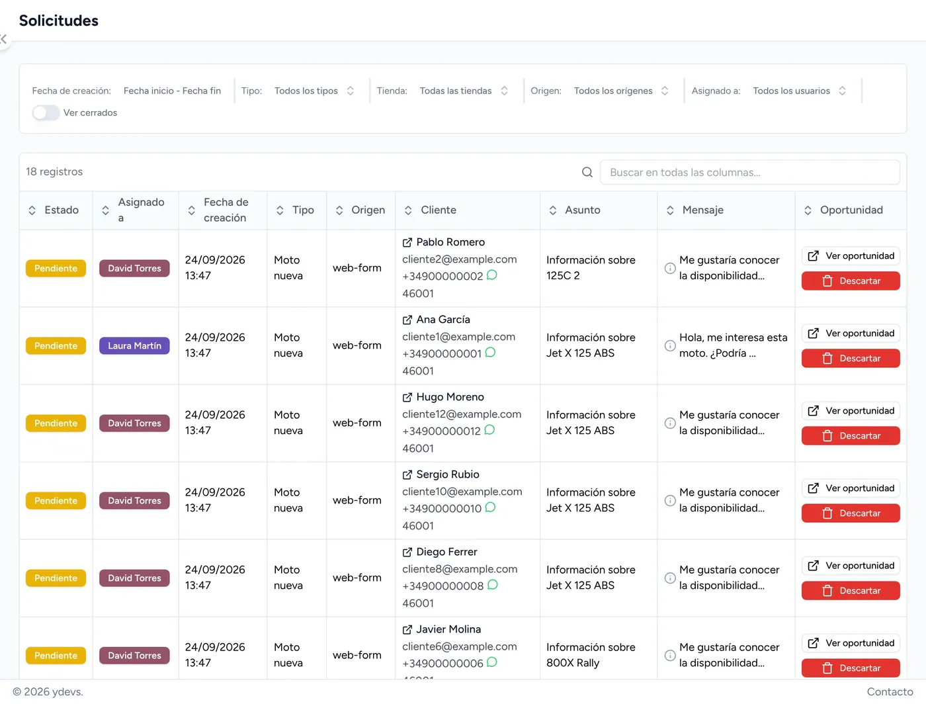Click Pendiente badge in Diego Ferrer row
This screenshot has width=926, height=704.
pyautogui.click(x=56, y=578)
